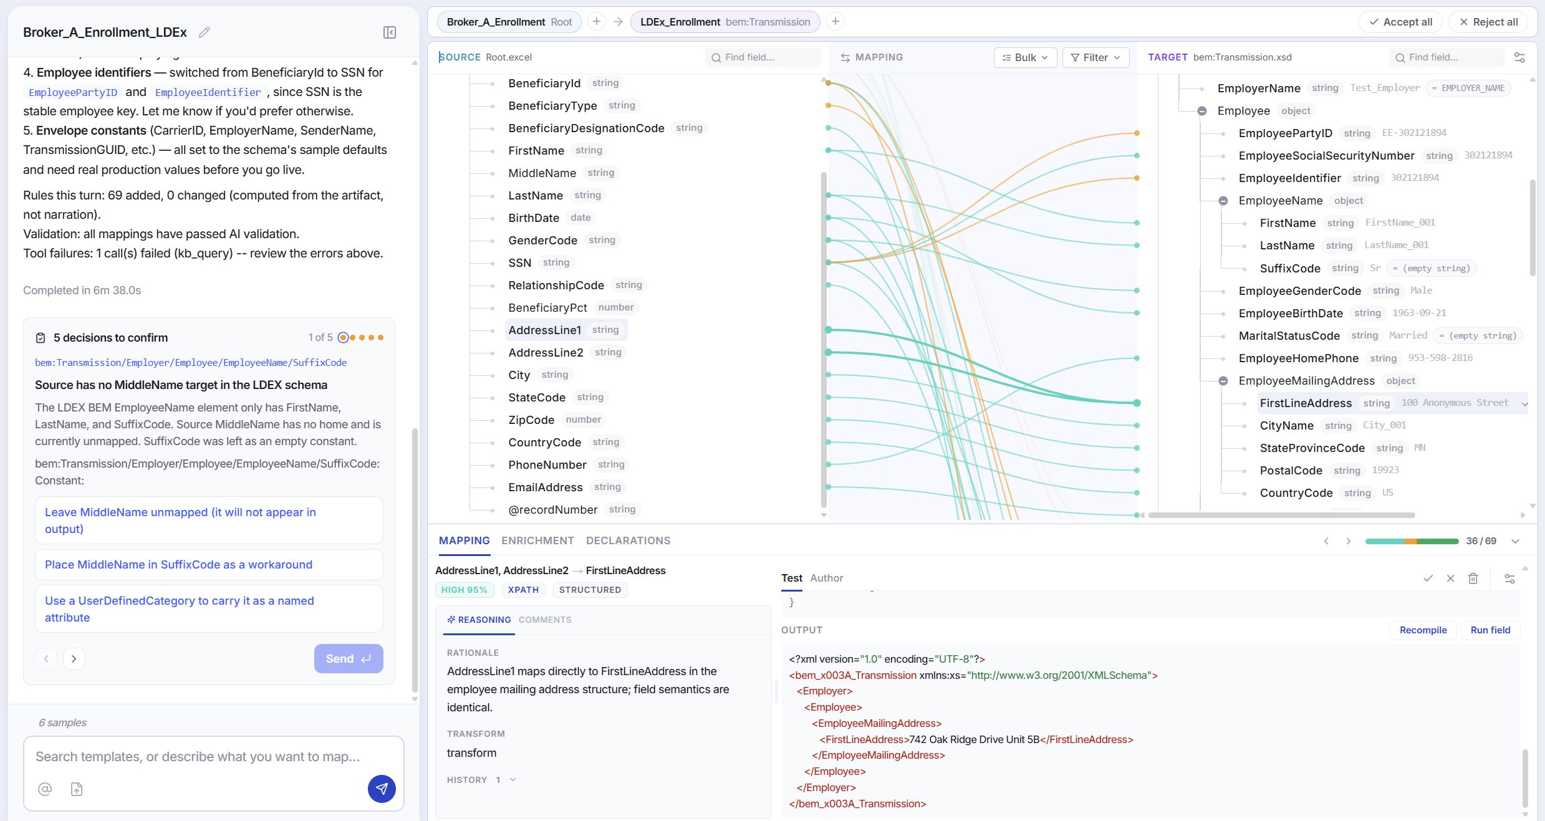This screenshot has height=821, width=1545.
Task: Choose Place MiddleName in SuffixCode option
Action: click(209, 565)
